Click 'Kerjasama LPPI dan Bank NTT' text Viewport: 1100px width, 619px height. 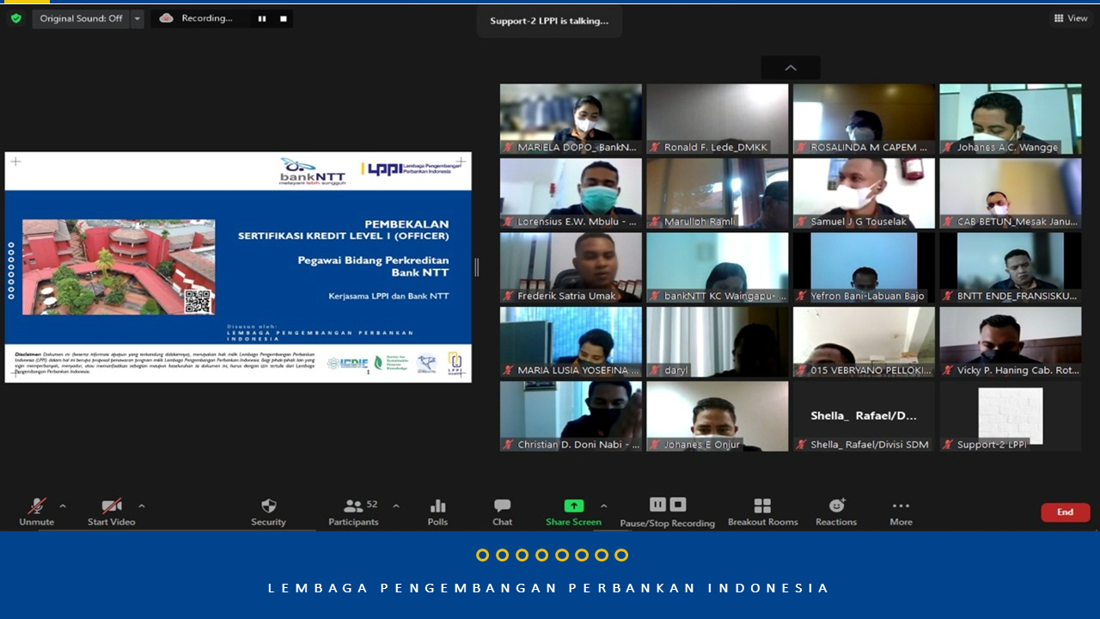click(x=388, y=296)
